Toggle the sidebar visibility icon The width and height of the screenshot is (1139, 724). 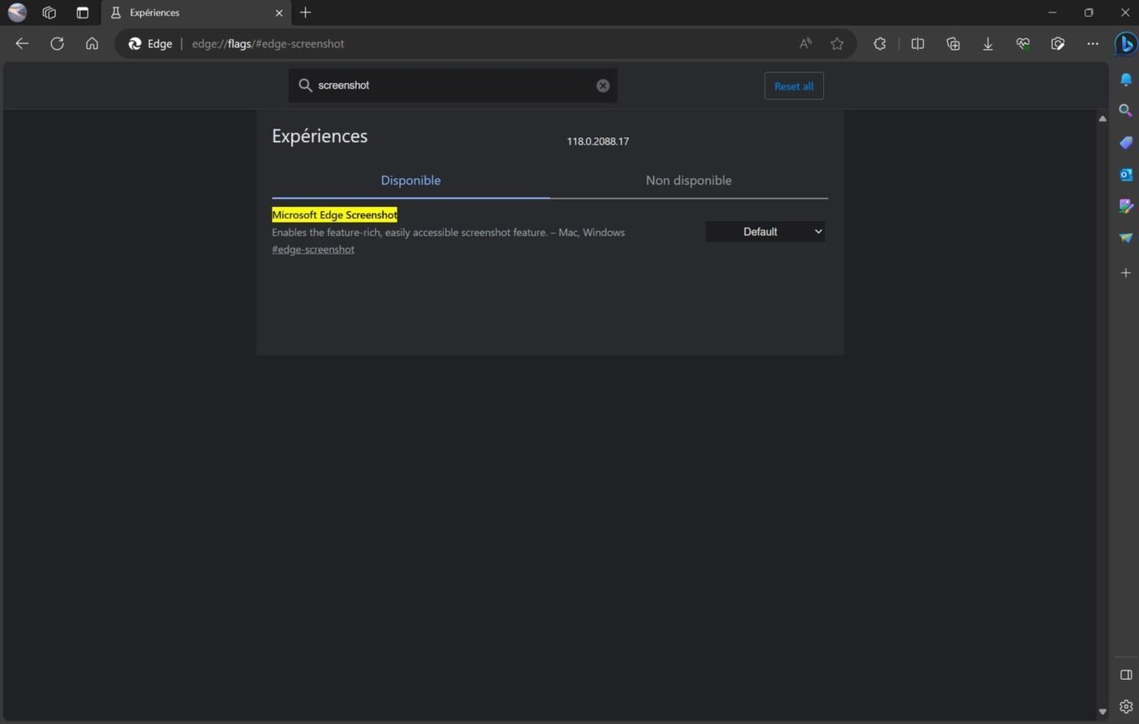(x=1126, y=675)
